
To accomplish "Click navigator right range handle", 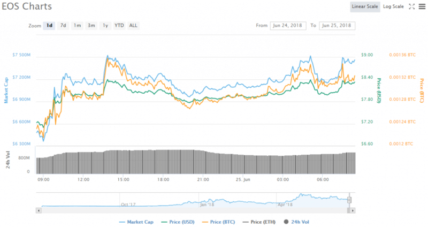I will pyautogui.click(x=349, y=200).
